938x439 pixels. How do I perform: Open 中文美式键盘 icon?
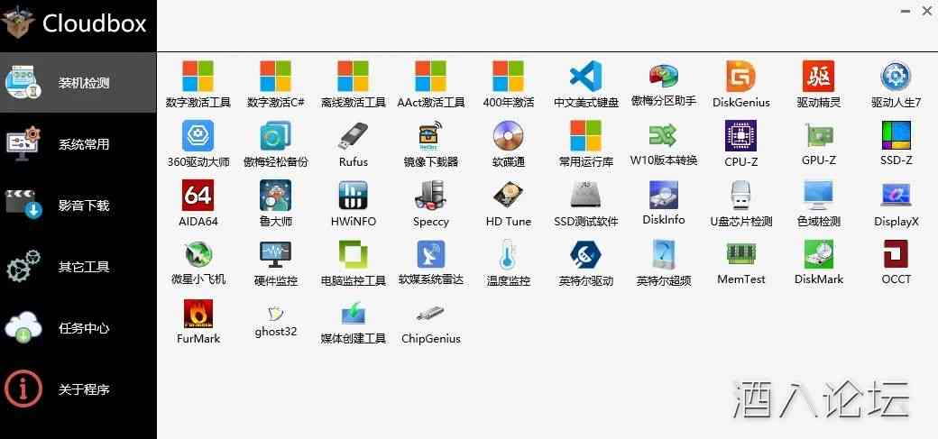point(585,76)
